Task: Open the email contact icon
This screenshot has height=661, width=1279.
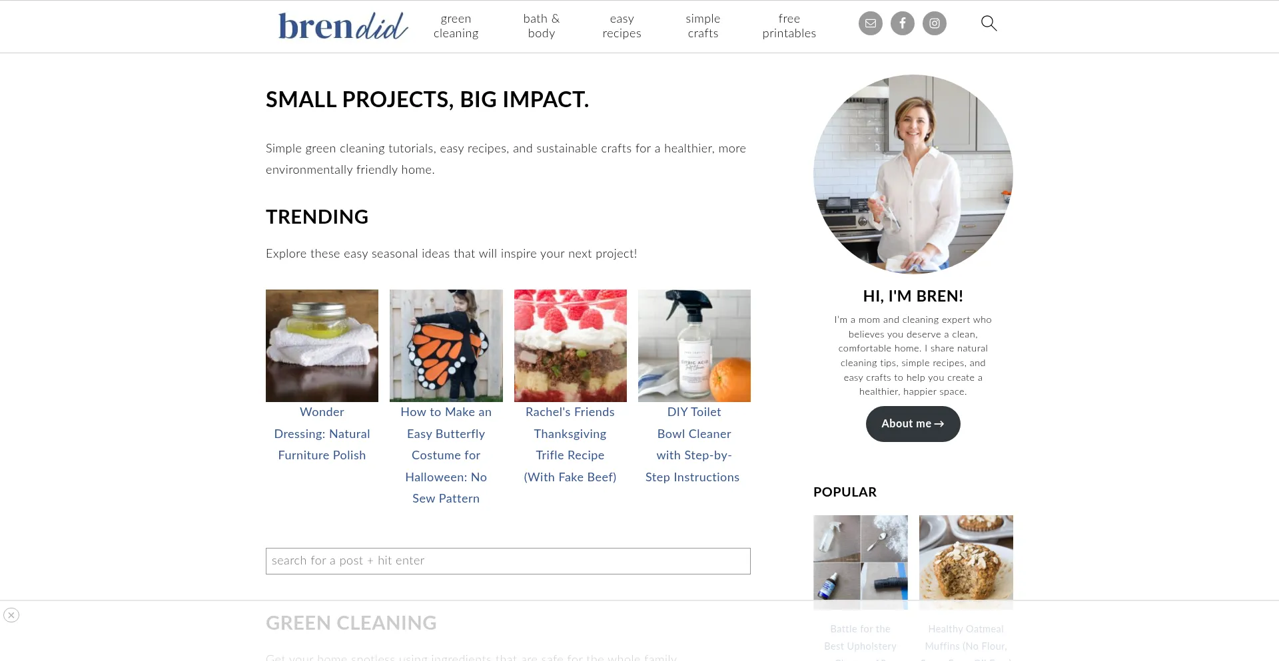Action: (870, 23)
